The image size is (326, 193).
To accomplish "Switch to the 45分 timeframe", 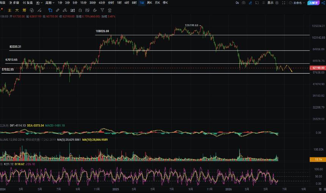I will pyautogui.click(x=102, y=3).
